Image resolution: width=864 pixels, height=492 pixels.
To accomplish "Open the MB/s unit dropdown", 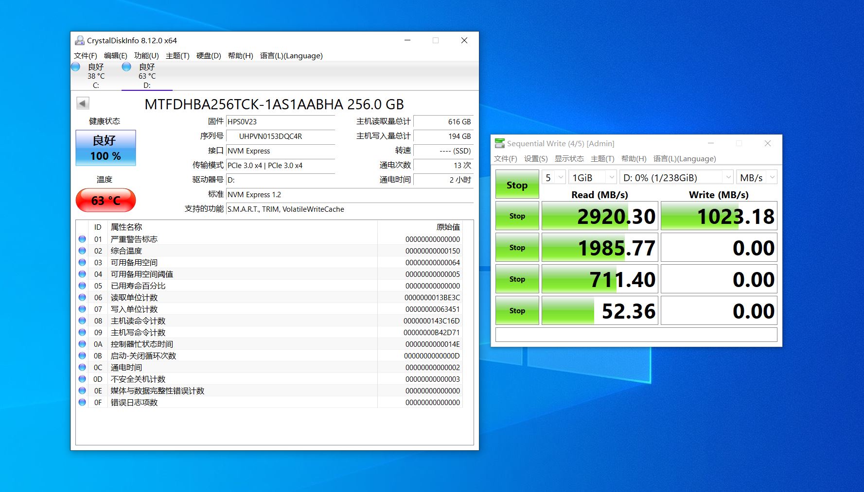I will click(757, 178).
